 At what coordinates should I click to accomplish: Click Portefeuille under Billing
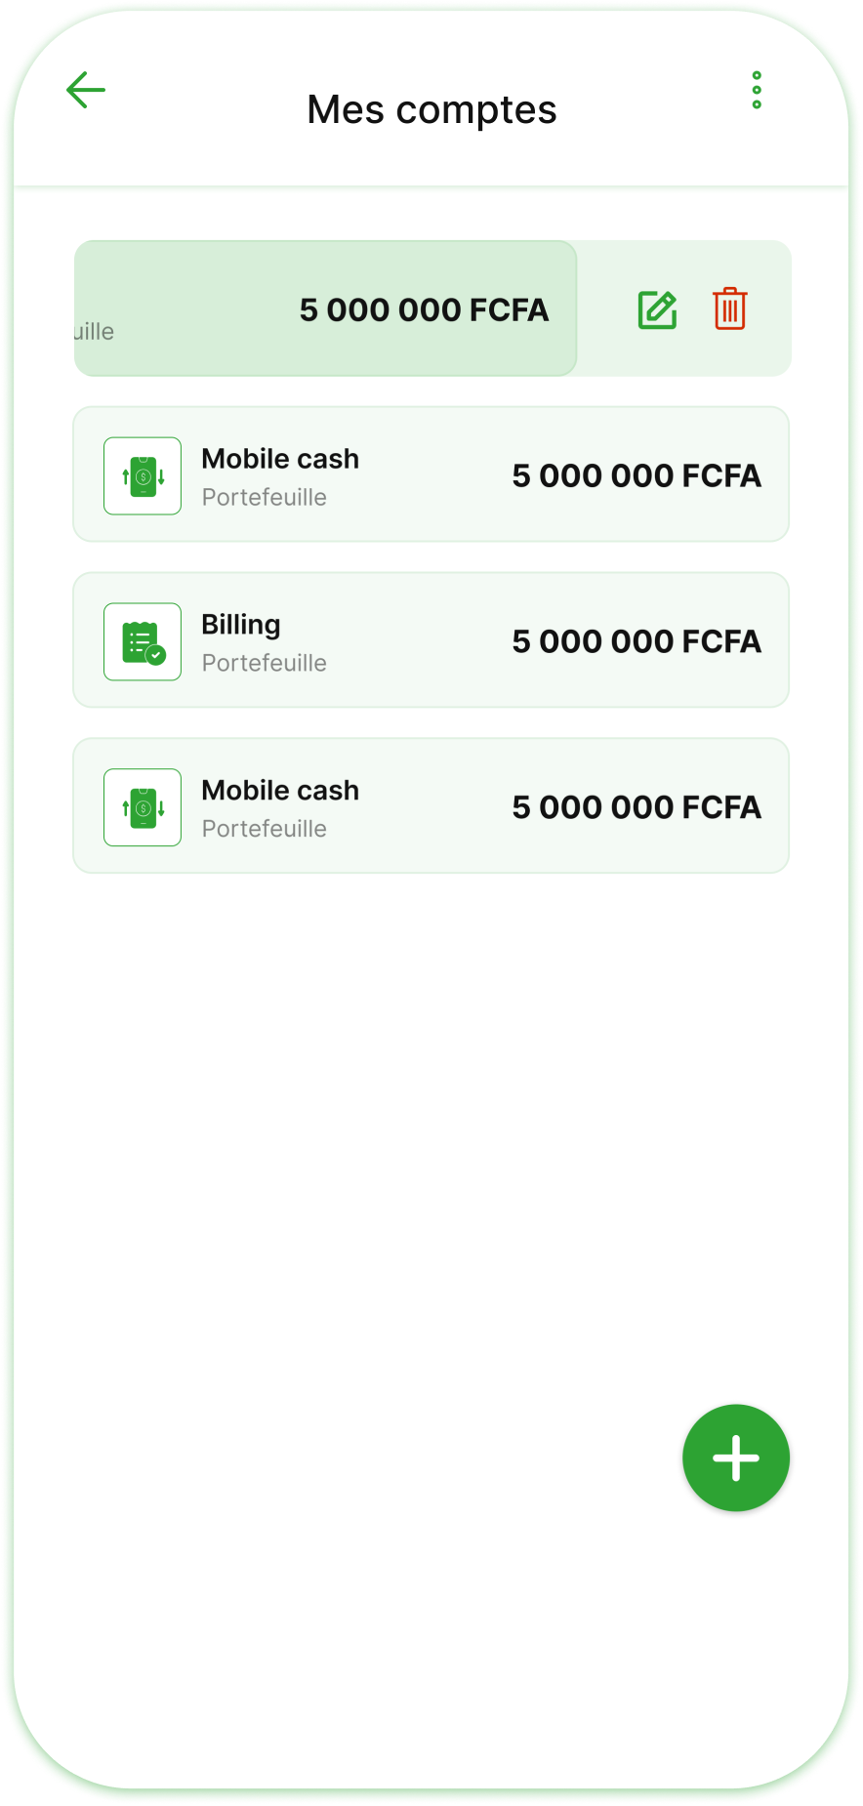(265, 663)
